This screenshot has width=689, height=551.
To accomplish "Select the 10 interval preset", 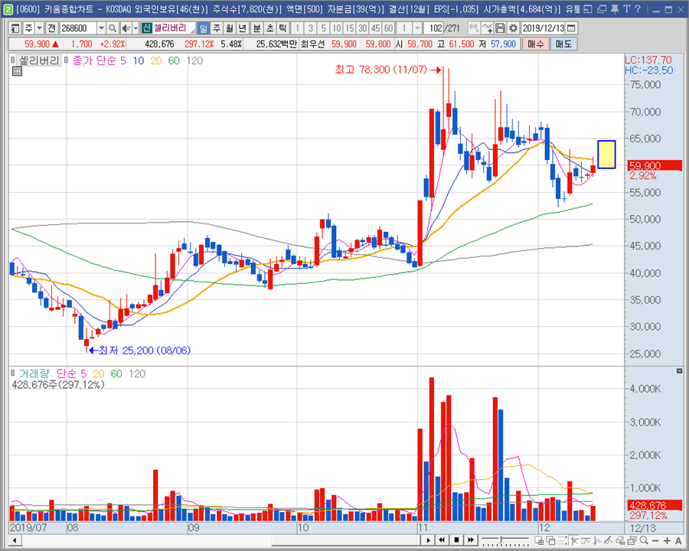I will point(337,28).
